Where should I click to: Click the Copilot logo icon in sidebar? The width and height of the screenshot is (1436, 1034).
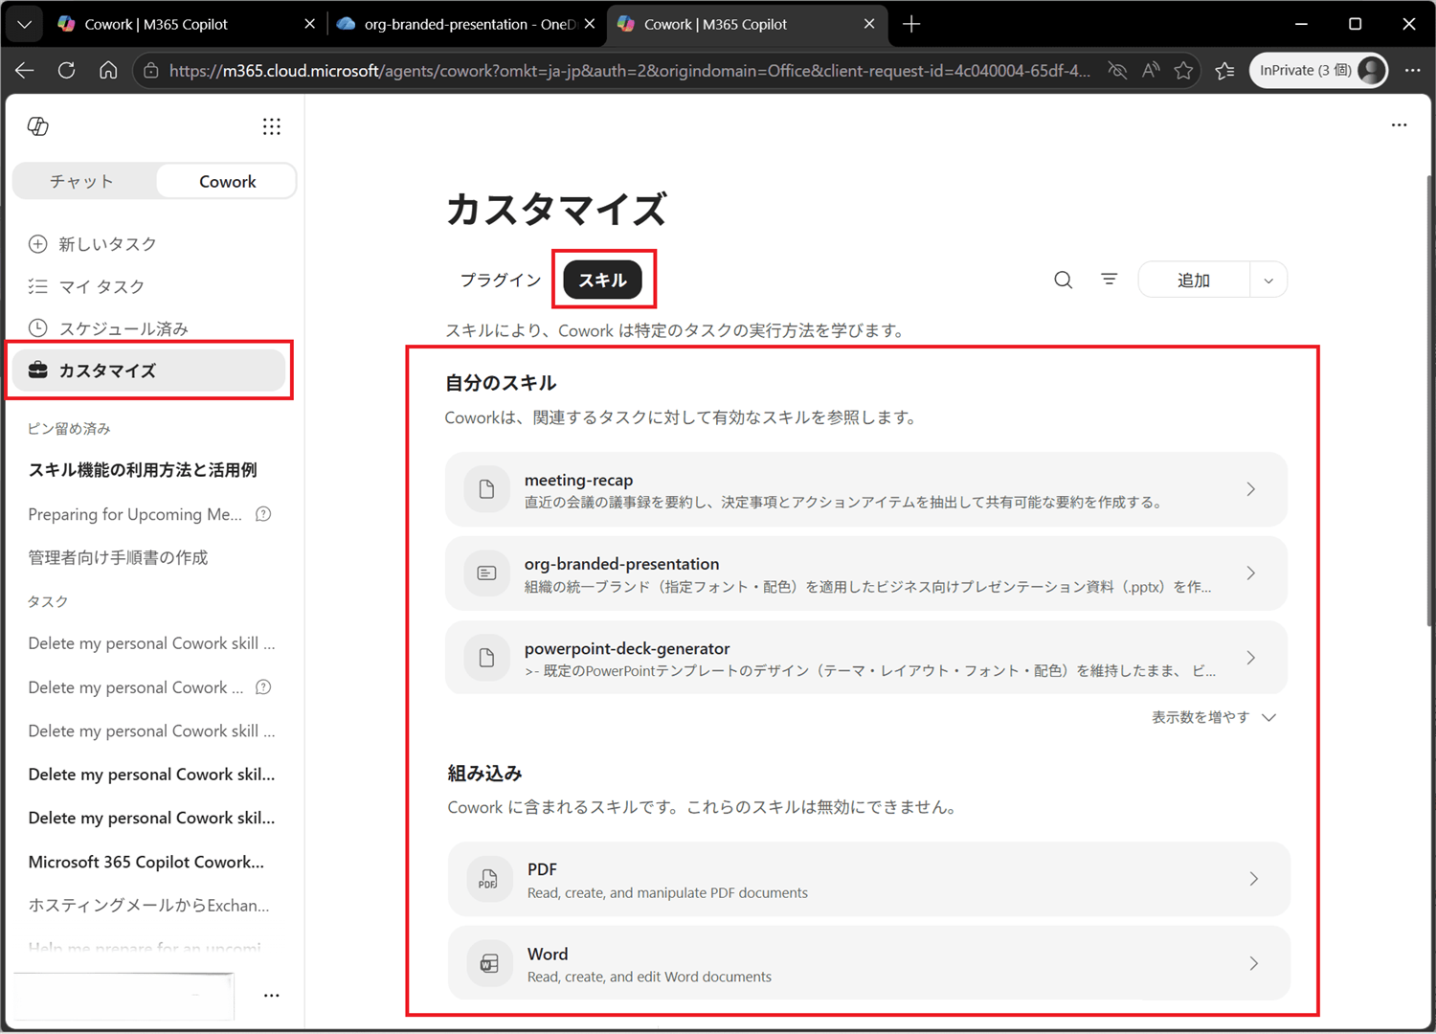(38, 126)
